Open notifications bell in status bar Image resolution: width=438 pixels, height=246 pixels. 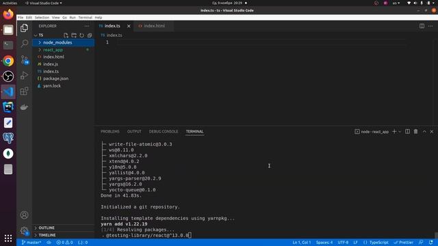pyautogui.click(x=430, y=243)
